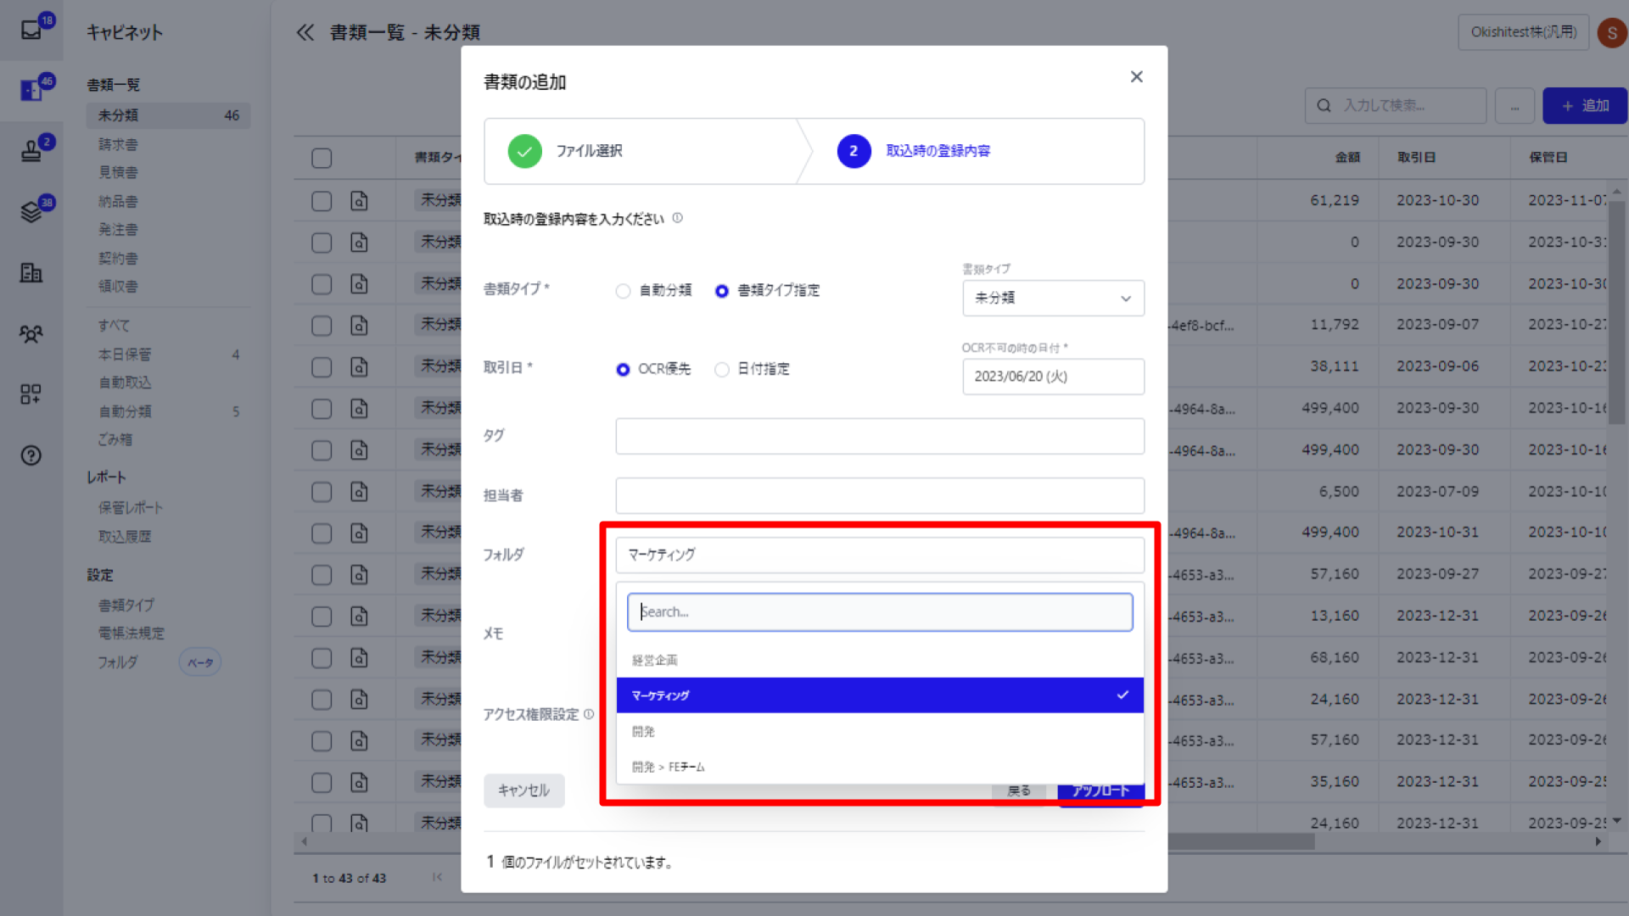Open the 請求書 list in sidebar

[118, 144]
